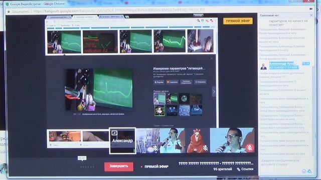The image size is (321, 180).
Task: Click the next arrow in shared image viewer
Action: pyautogui.click(x=214, y=92)
